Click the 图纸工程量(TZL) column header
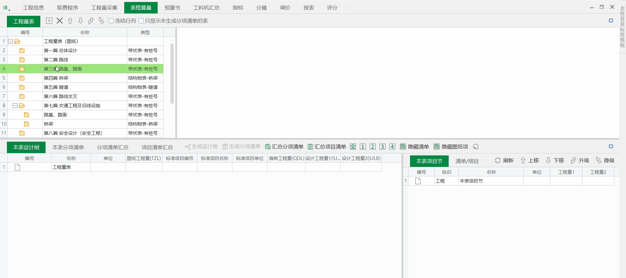This screenshot has height=278, width=626. click(144, 158)
